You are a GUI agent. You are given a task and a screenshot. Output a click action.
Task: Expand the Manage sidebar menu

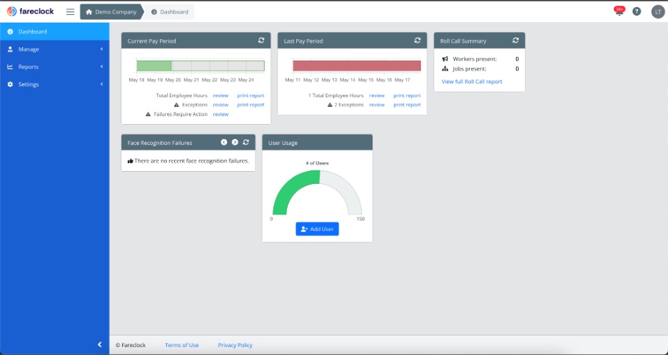54,49
